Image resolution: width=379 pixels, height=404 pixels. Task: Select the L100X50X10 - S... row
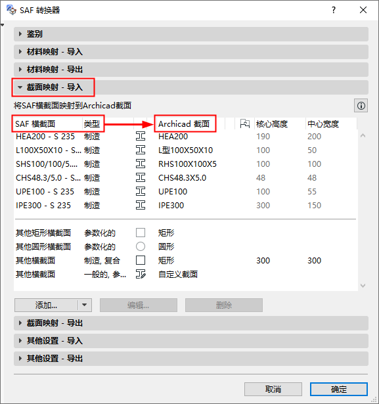click(x=185, y=150)
